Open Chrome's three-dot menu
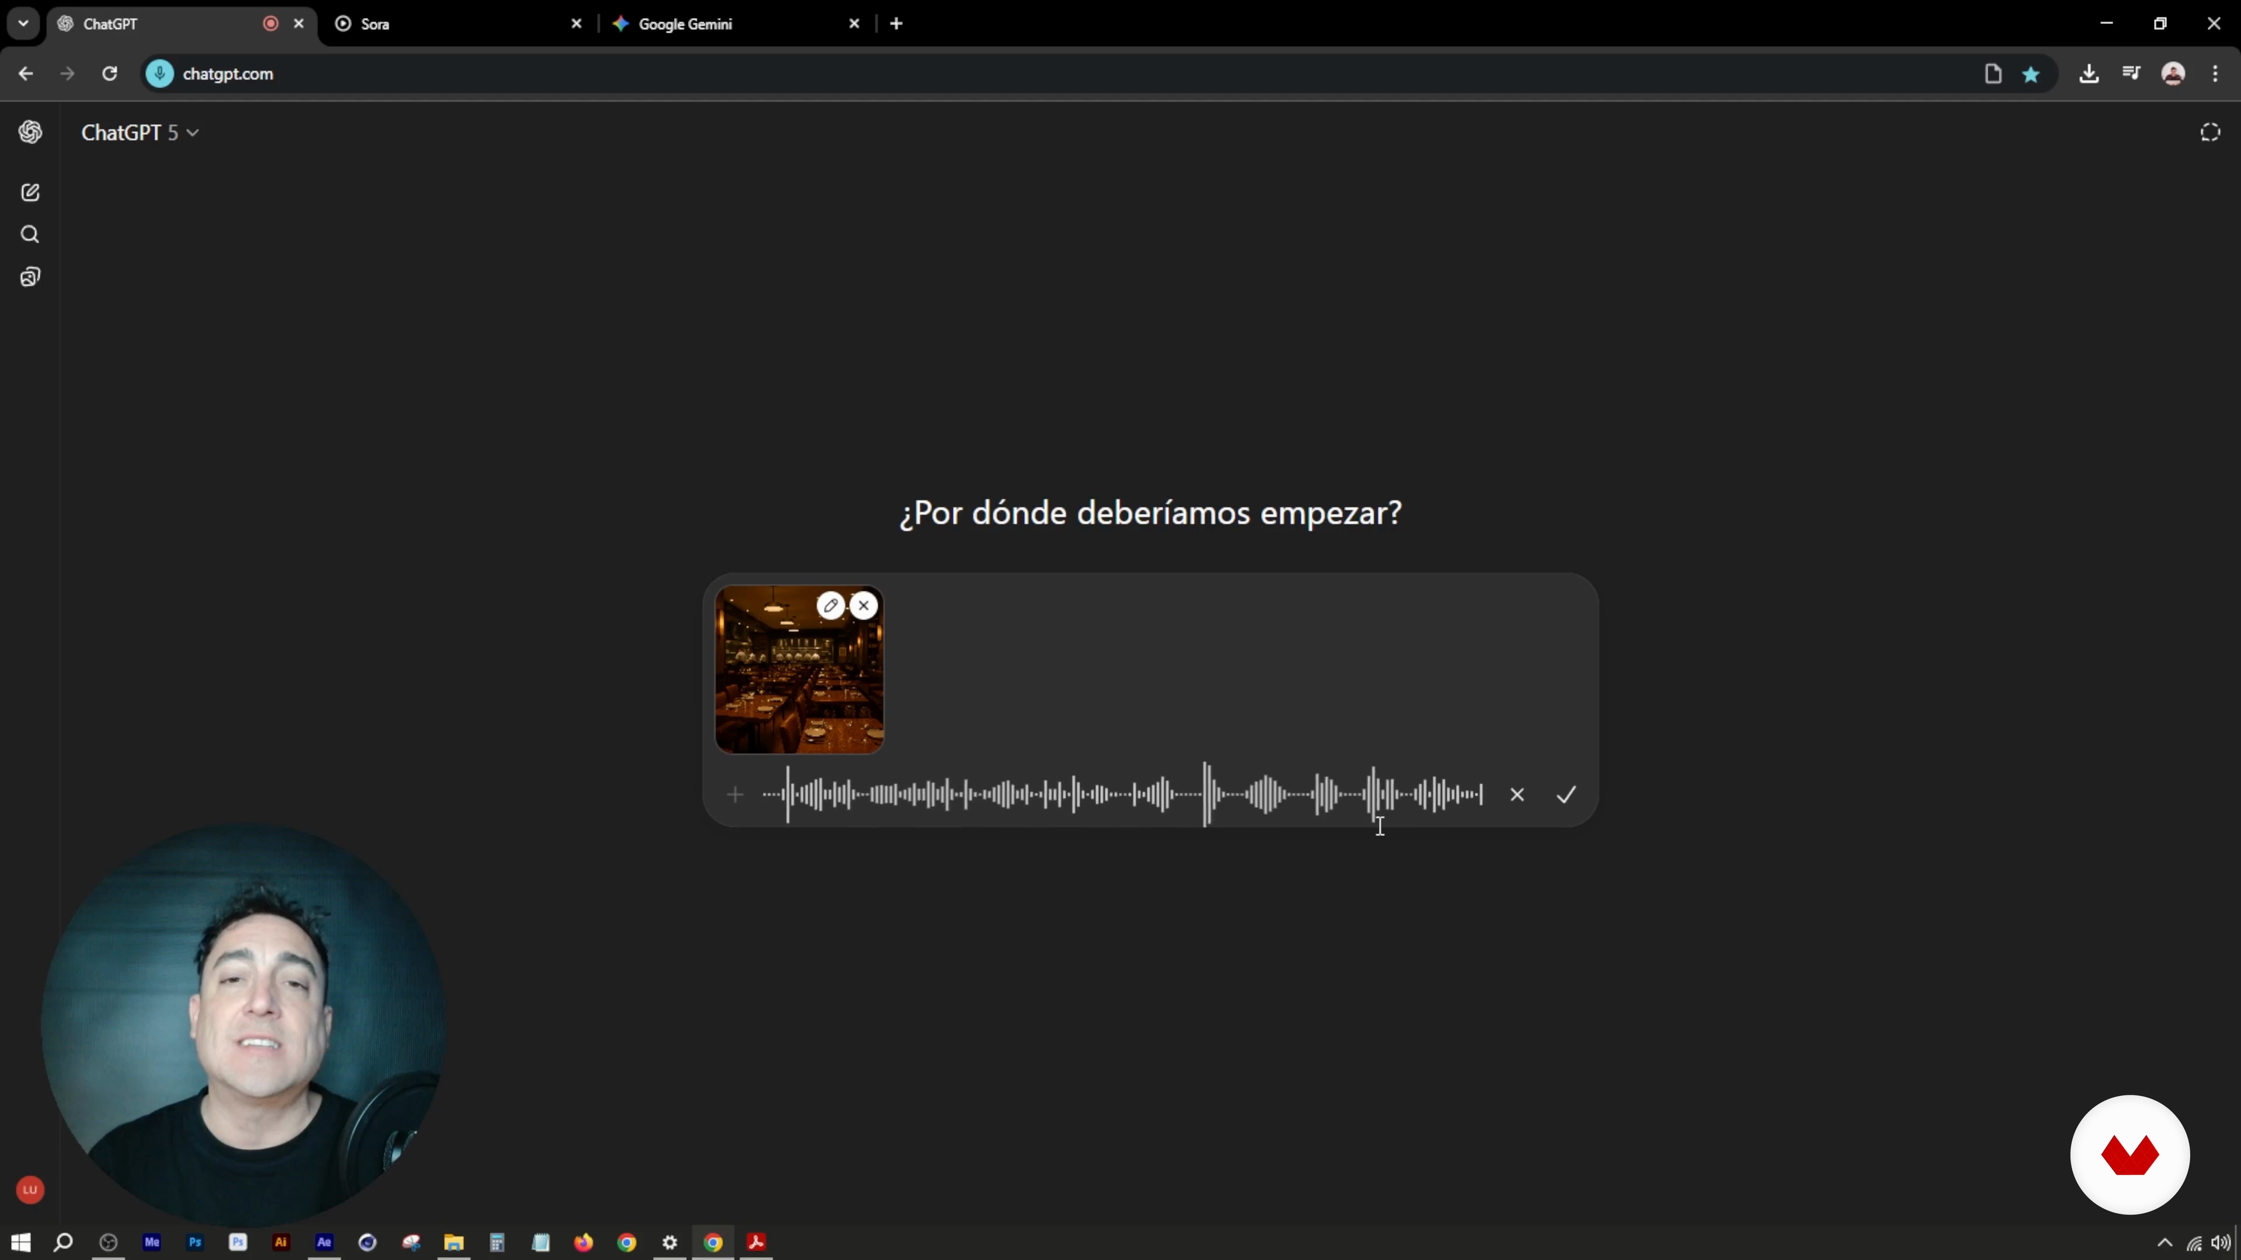Viewport: 2241px width, 1260px height. (2215, 74)
